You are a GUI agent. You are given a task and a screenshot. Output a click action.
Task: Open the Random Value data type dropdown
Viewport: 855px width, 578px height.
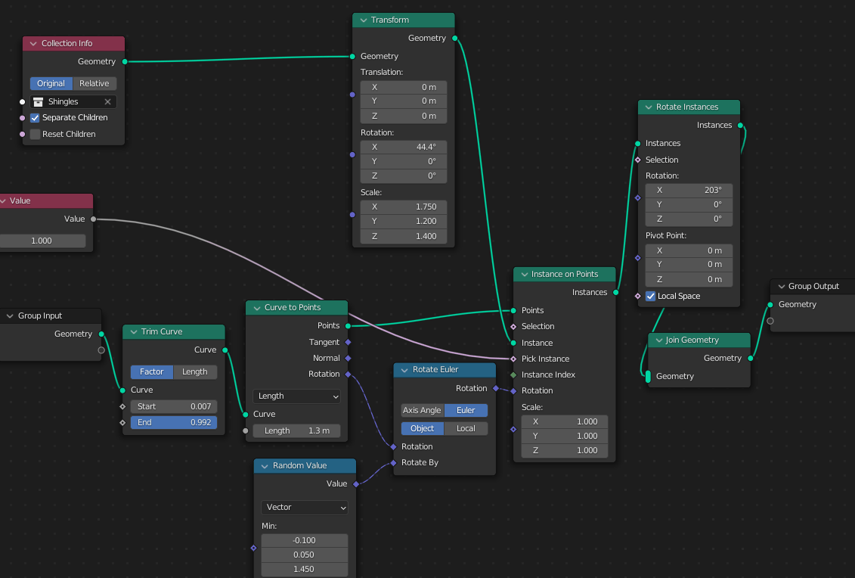point(304,507)
